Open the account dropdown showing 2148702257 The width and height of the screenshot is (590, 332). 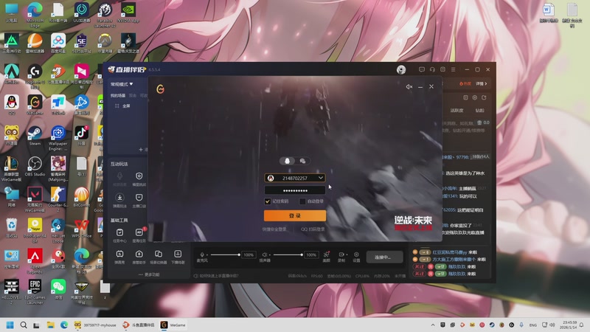(x=321, y=178)
